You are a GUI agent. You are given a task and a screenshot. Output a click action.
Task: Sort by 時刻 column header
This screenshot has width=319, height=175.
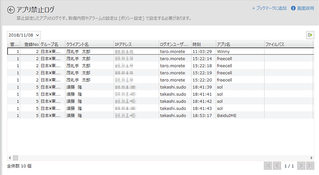click(x=203, y=44)
